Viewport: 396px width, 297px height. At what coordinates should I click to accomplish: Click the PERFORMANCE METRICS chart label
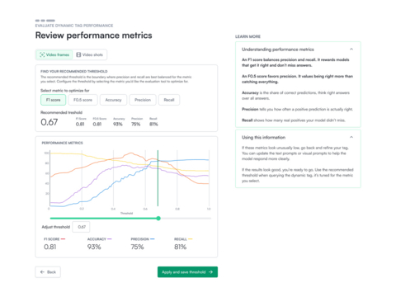point(62,143)
